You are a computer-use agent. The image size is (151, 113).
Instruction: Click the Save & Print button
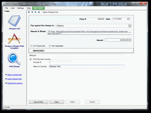(39, 102)
